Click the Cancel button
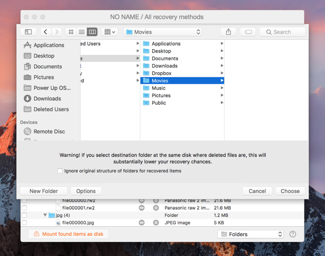Image resolution: width=325 pixels, height=256 pixels. point(257,191)
